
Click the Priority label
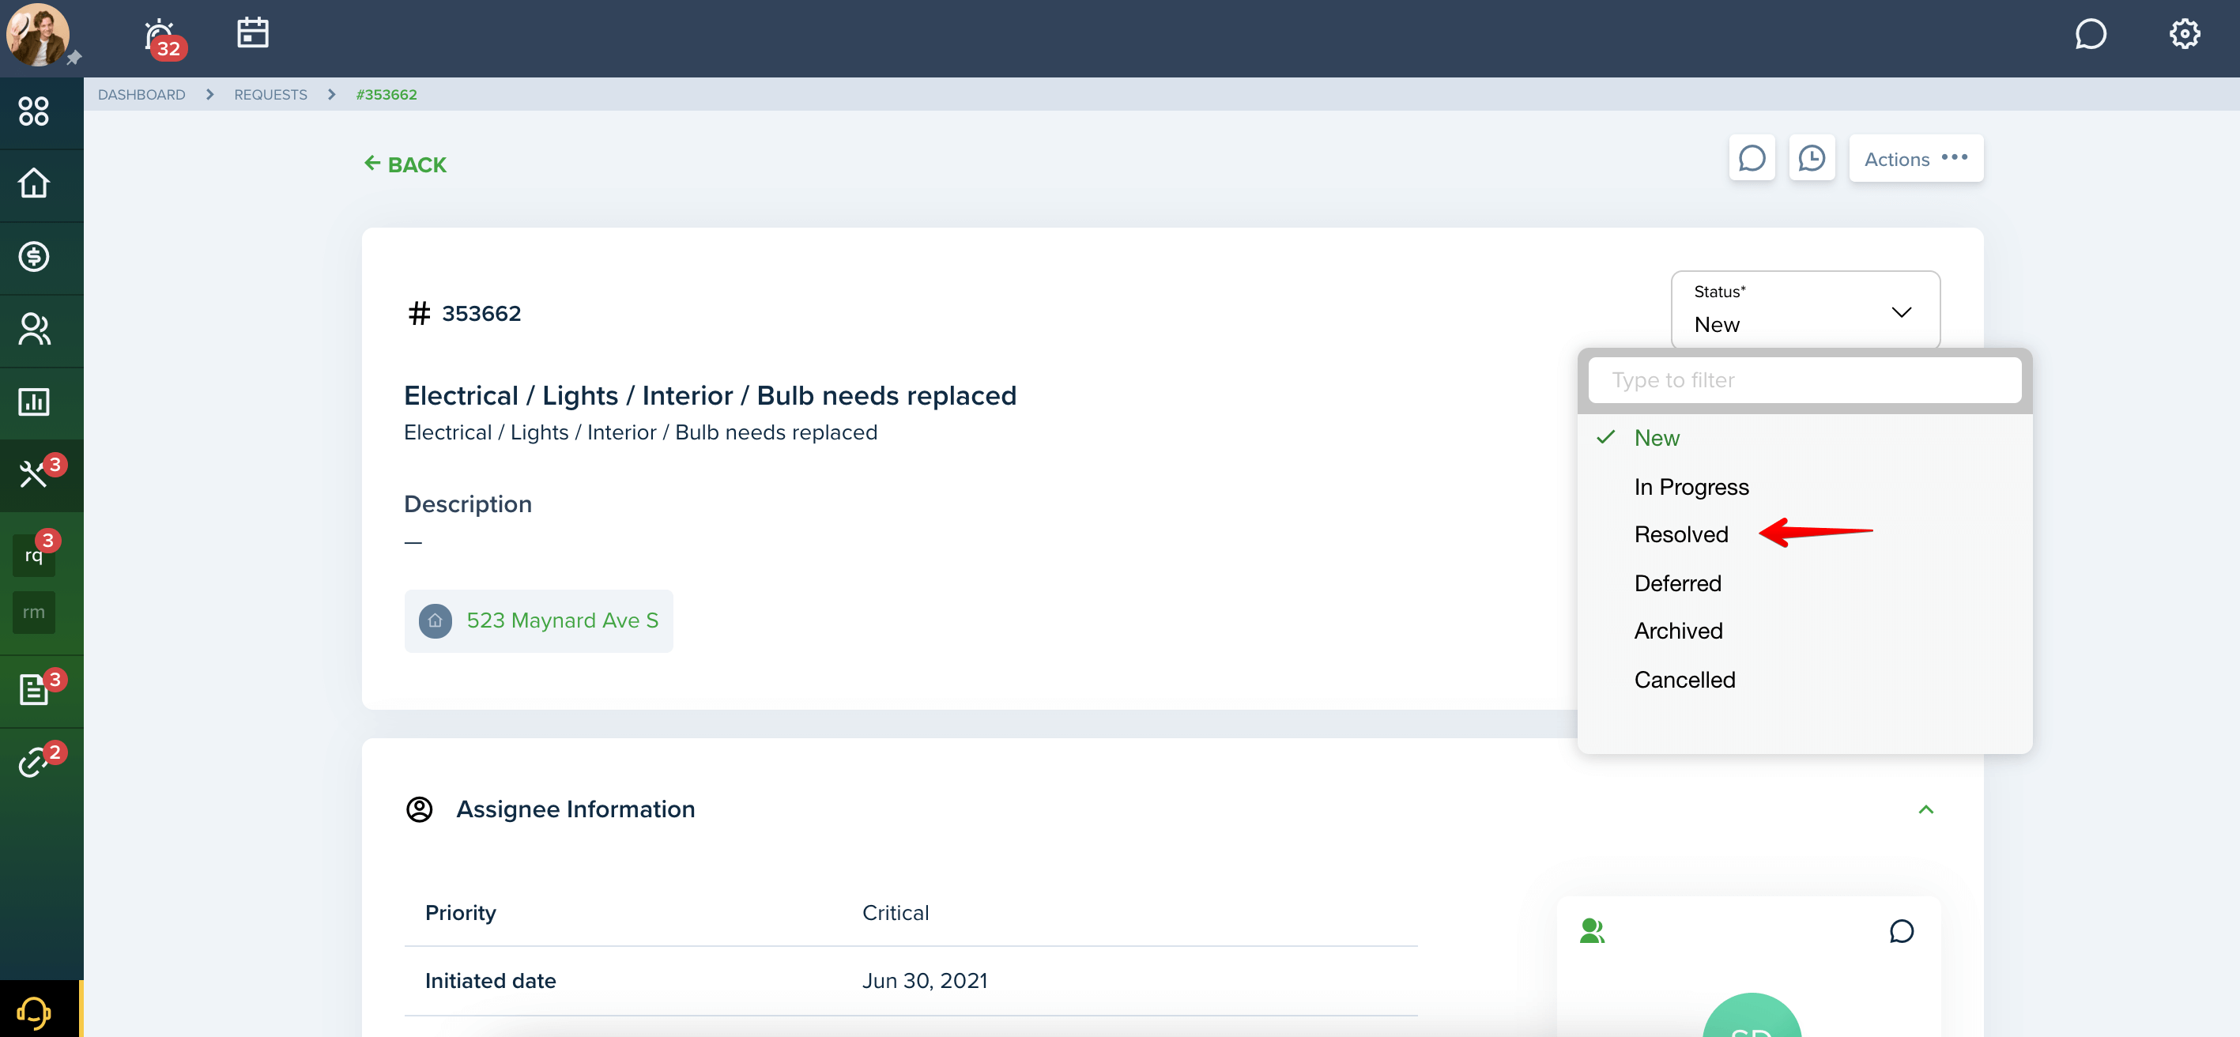click(x=460, y=913)
